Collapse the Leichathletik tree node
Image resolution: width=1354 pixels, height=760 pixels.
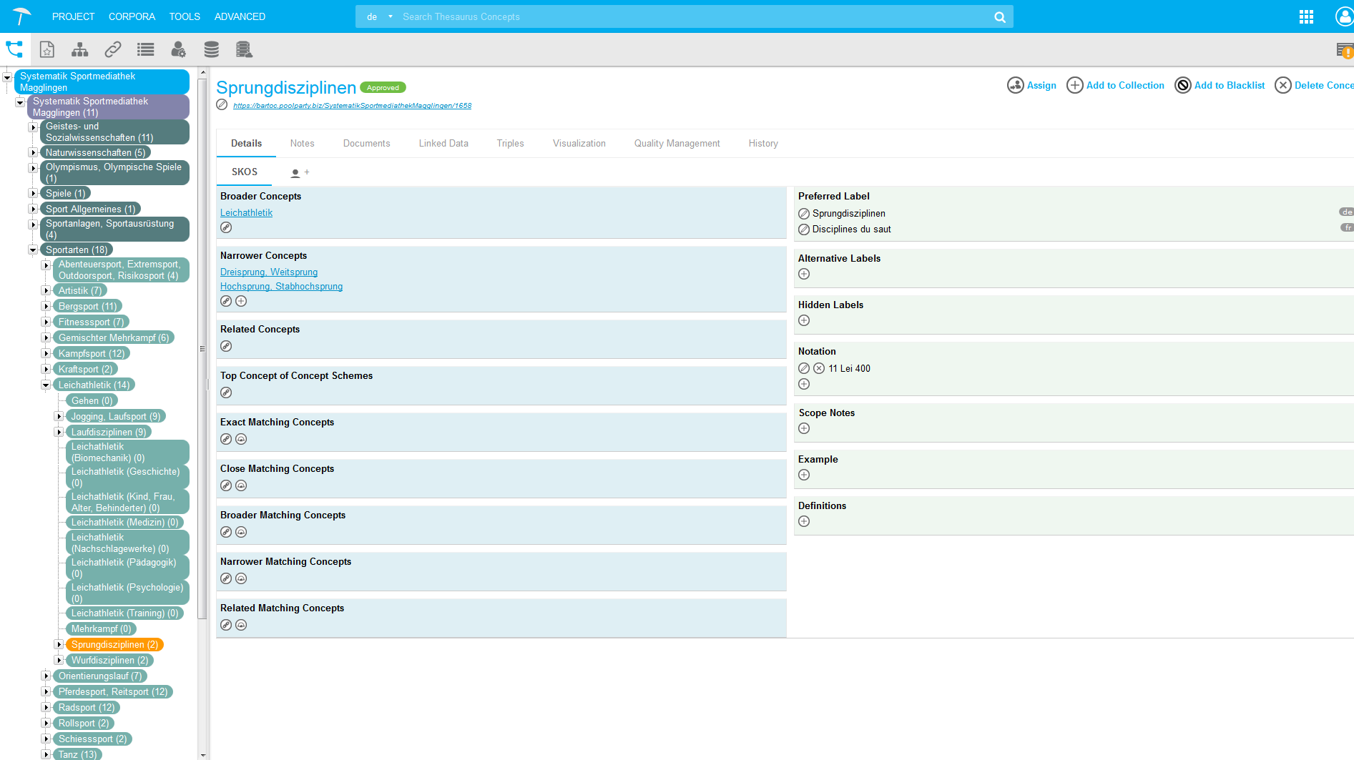click(x=46, y=385)
